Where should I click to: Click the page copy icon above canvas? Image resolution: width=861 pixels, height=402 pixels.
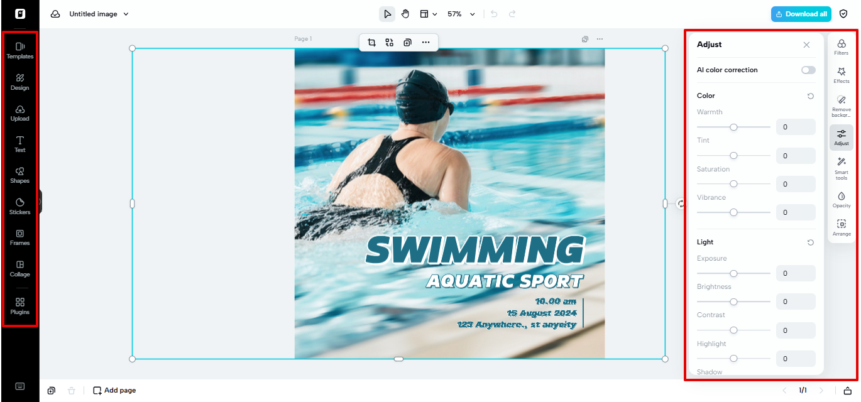click(585, 39)
